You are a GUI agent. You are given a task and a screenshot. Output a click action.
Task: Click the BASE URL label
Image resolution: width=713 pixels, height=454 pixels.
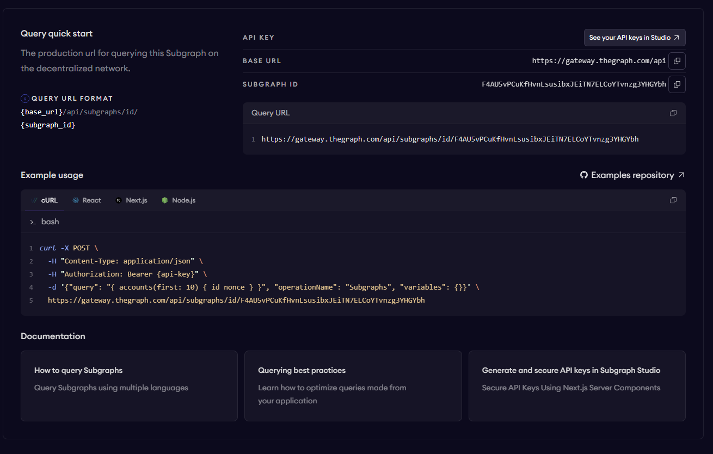(262, 61)
